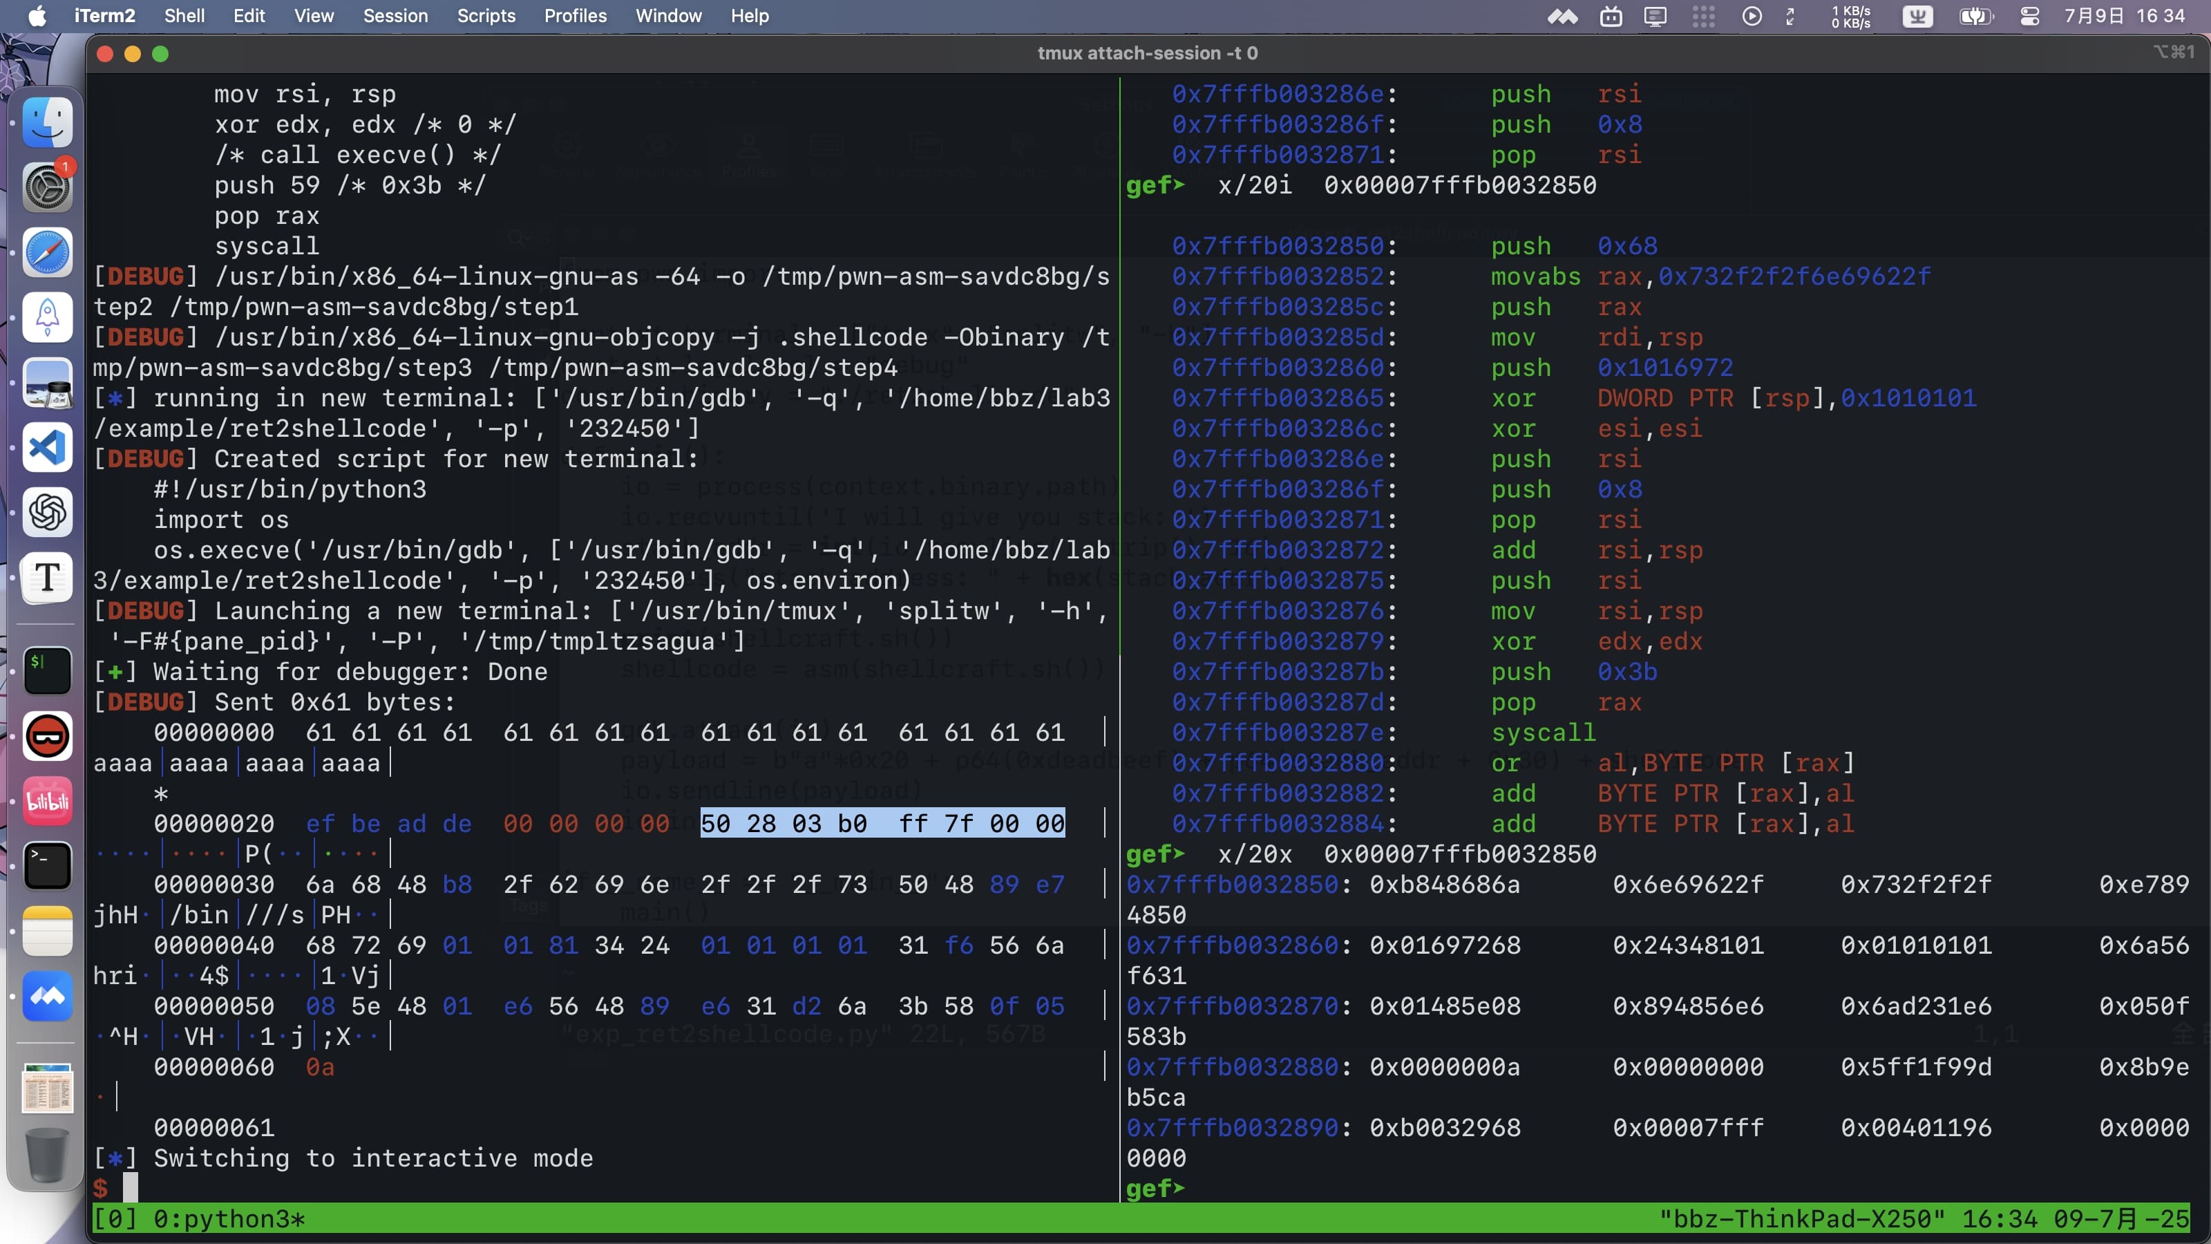
Task: Open Control Center toggles icon in the menu bar
Action: click(x=2030, y=17)
